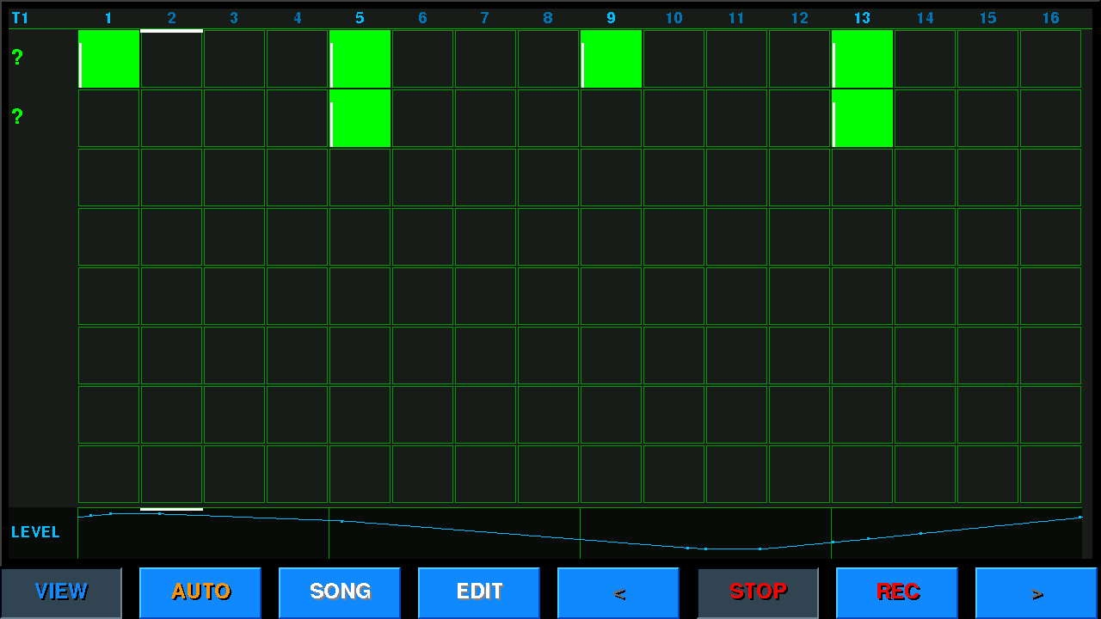This screenshot has height=619, width=1101.
Task: Open the EDIT button
Action: pos(479,592)
